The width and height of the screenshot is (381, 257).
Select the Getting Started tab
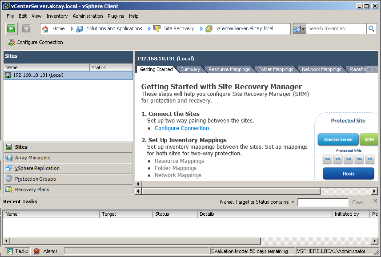tap(156, 69)
